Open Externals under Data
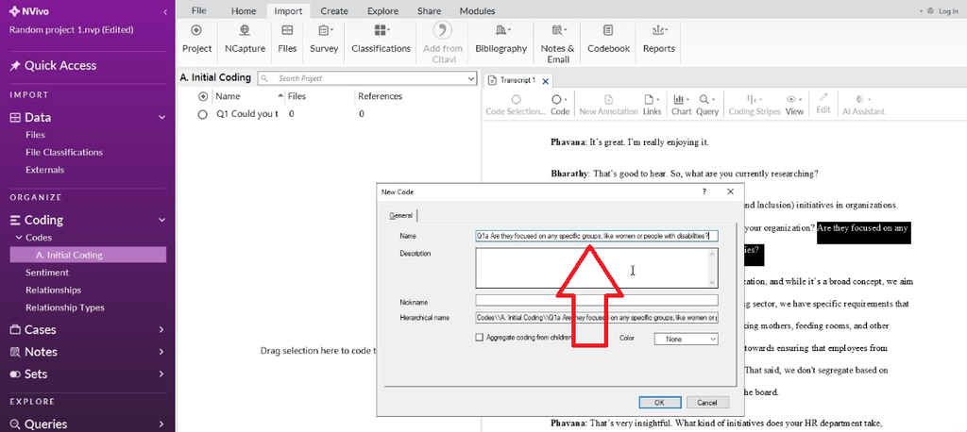The height and width of the screenshot is (432, 967). click(45, 170)
